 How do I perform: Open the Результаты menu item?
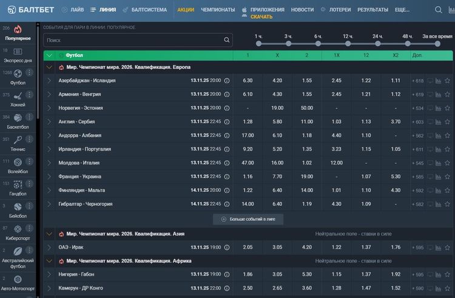pos(372,10)
